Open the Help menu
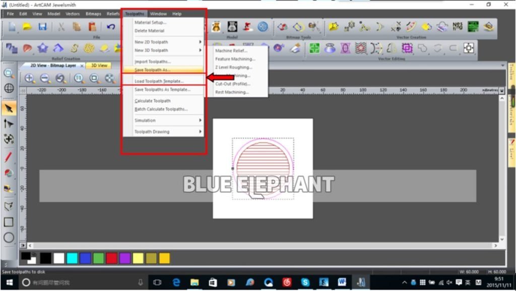The height and width of the screenshot is (291, 516). point(177,14)
